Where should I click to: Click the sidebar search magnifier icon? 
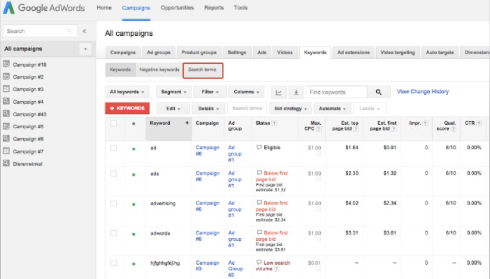[69, 30]
